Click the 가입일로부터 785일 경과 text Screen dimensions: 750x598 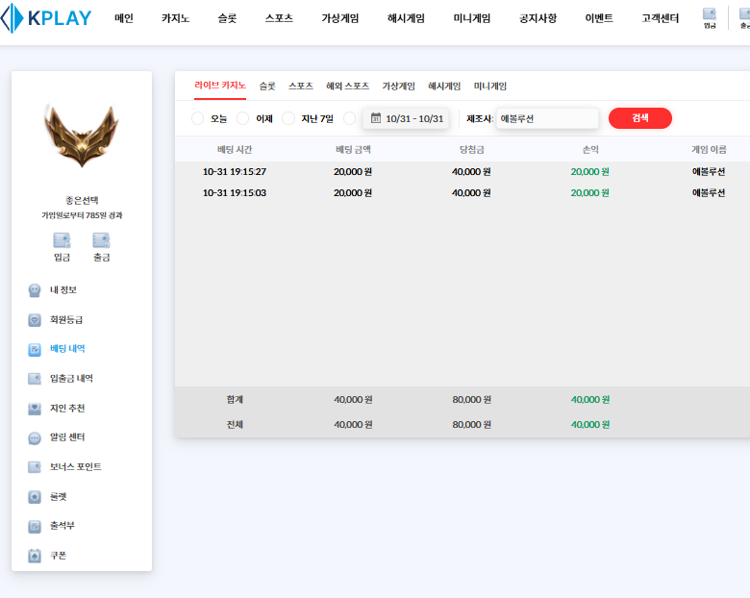tap(82, 215)
